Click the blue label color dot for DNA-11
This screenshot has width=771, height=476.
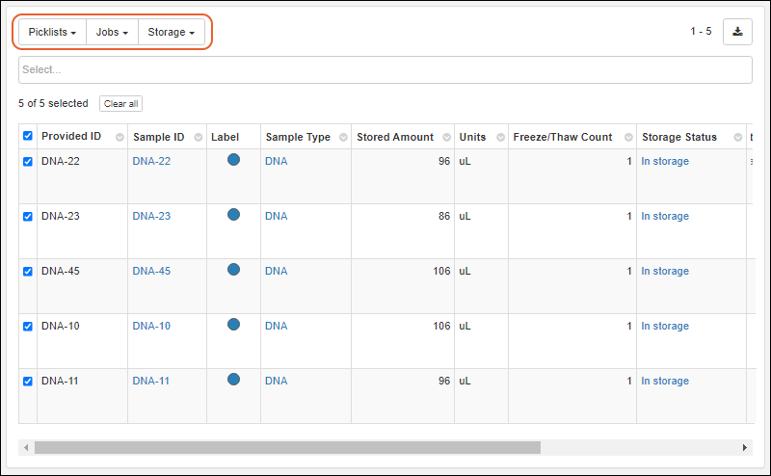tap(233, 380)
